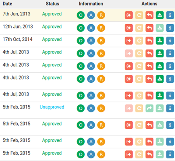
Task: Click the 'Unapproved' status text
Action: (52, 107)
